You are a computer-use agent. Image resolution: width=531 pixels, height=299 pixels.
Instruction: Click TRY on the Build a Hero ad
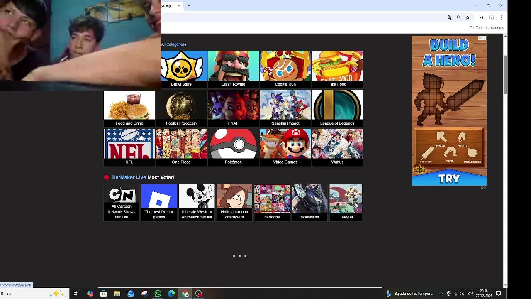(449, 179)
